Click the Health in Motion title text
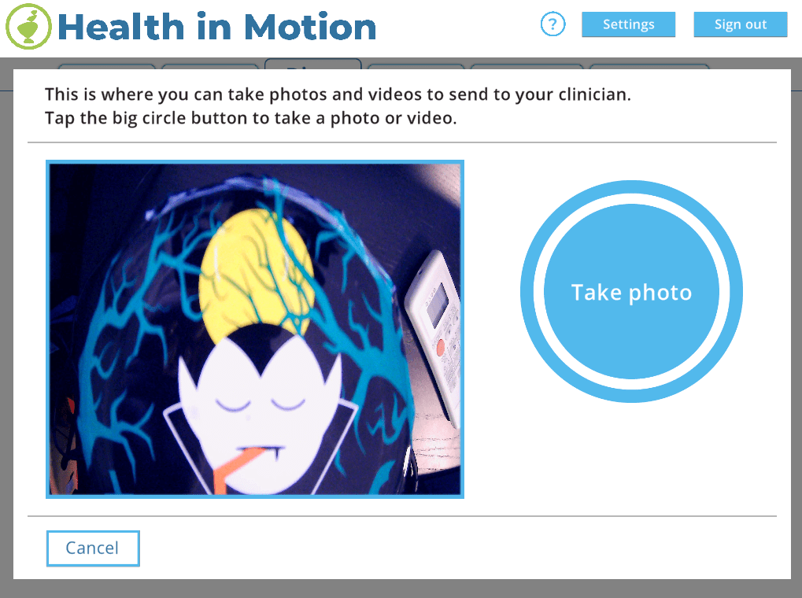Viewport: 802px width, 598px height. click(217, 27)
